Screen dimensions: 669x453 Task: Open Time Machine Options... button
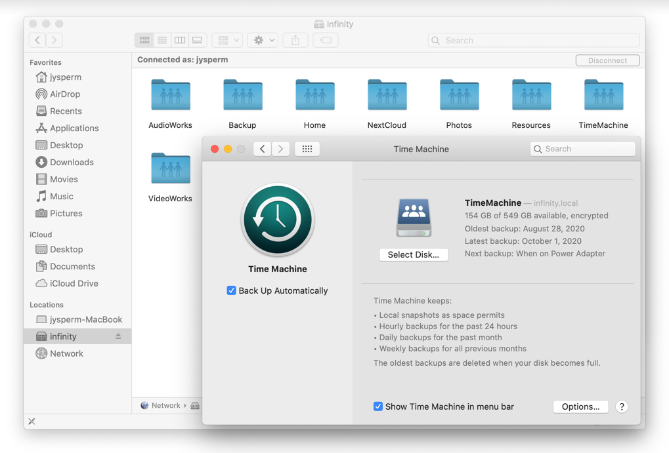point(580,406)
